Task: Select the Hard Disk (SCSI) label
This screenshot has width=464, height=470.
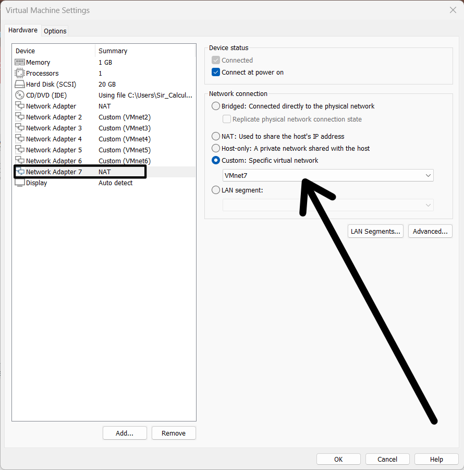Action: [51, 84]
